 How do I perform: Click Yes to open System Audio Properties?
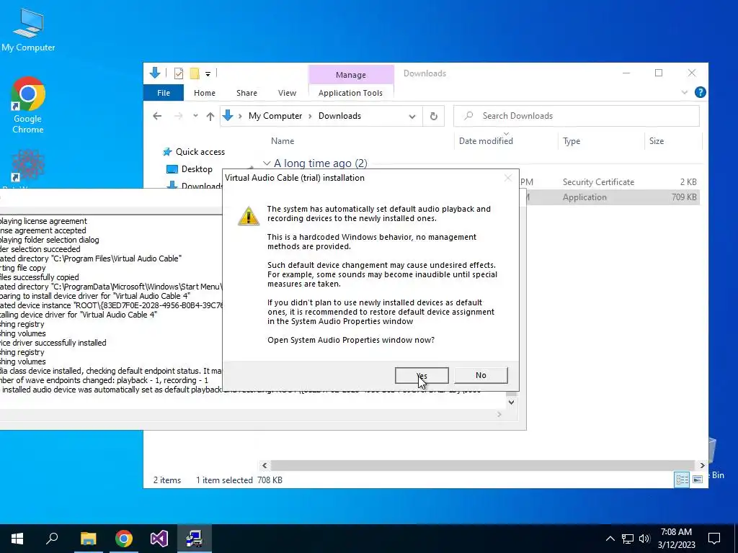click(422, 375)
